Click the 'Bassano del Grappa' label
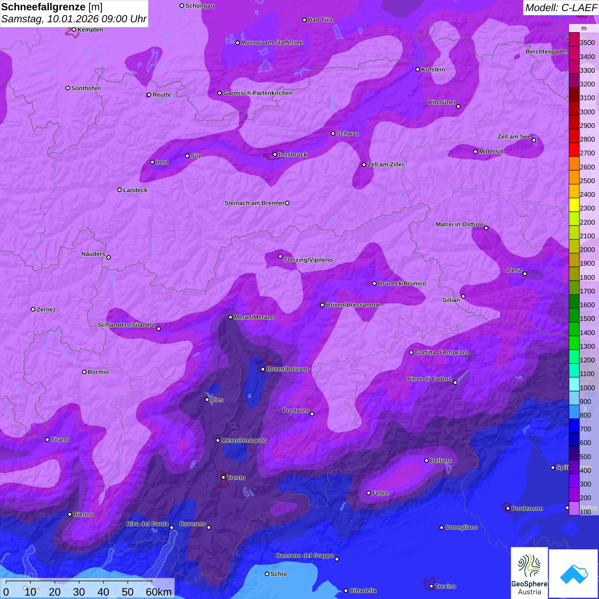599x599 pixels. point(305,555)
